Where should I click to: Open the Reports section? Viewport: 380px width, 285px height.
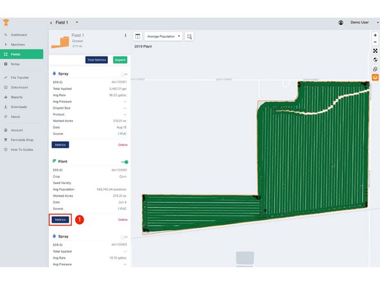17,97
